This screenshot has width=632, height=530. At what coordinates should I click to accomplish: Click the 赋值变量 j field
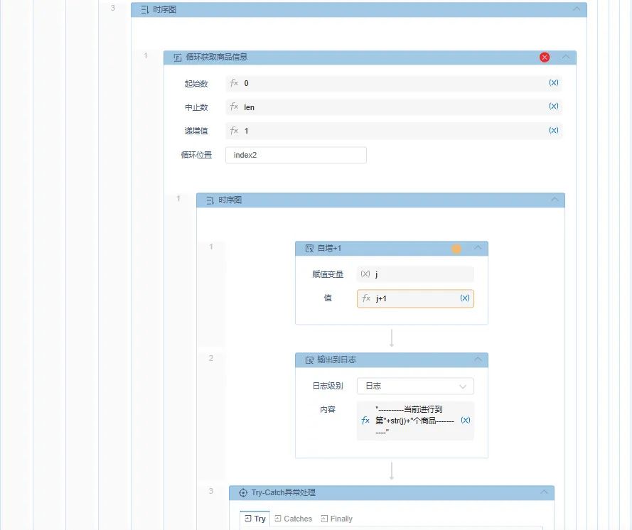[x=415, y=274]
